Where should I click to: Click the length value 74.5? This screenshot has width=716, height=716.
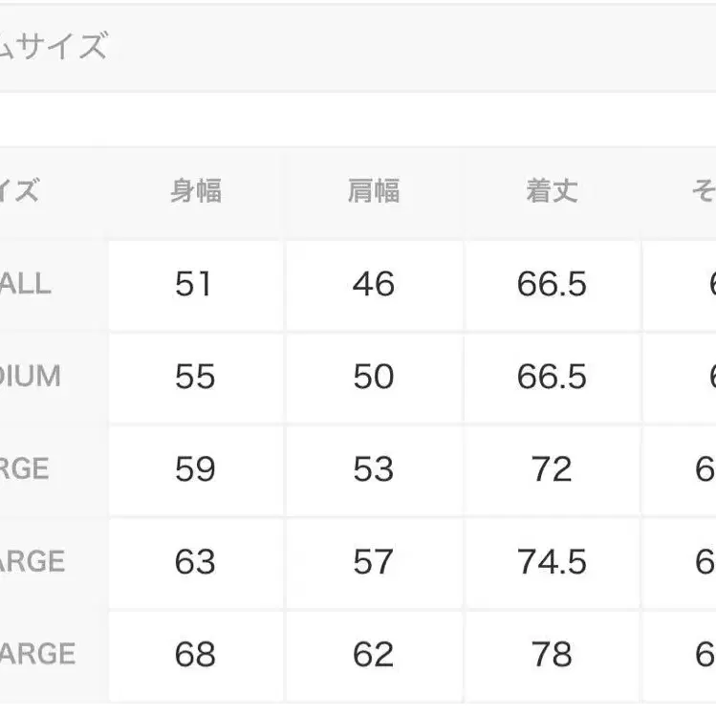552,562
